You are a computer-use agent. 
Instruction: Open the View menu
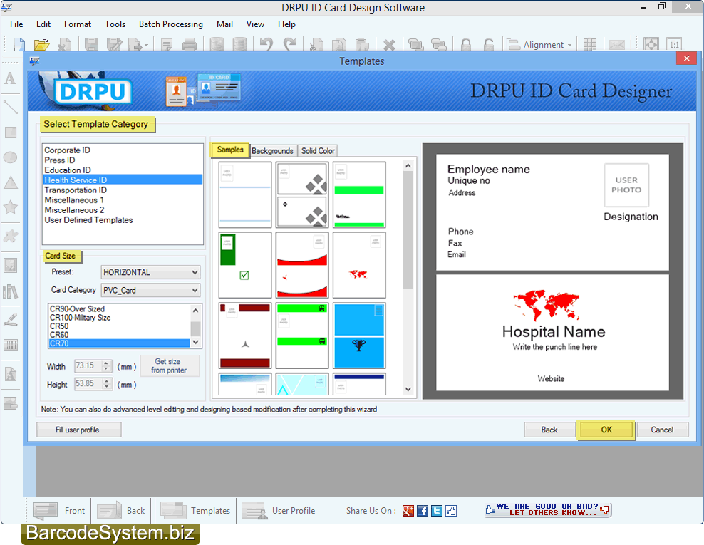point(255,24)
